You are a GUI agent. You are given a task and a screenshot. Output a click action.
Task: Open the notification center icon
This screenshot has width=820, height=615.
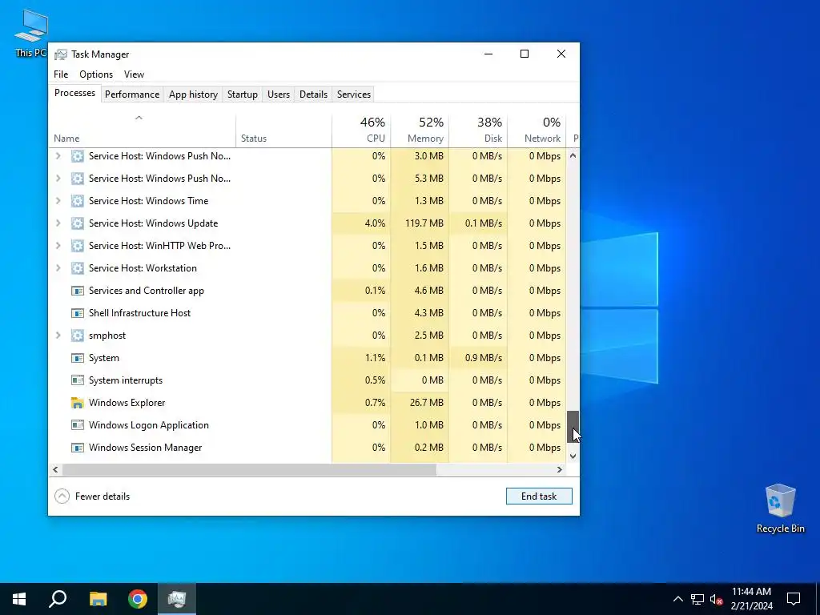tap(794, 599)
